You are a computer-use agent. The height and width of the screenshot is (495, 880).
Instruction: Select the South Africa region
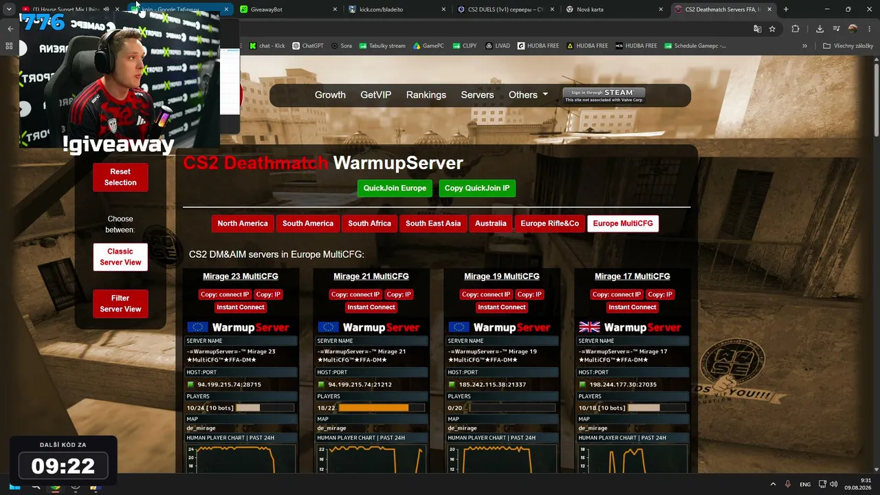click(369, 223)
